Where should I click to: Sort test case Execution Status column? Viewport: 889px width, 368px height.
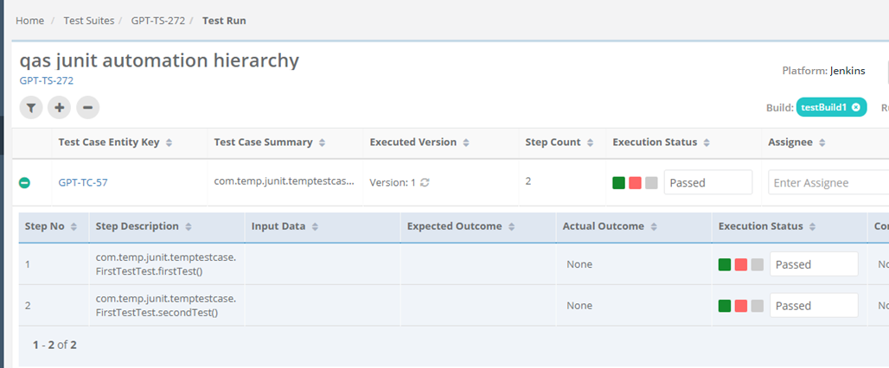click(x=707, y=143)
